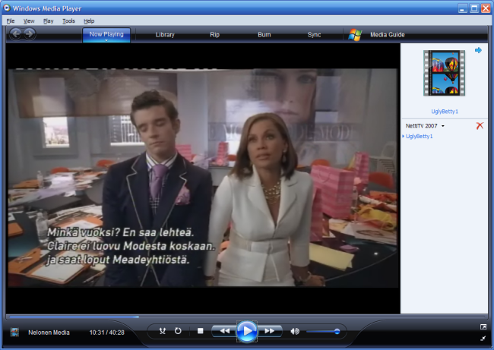The height and width of the screenshot is (350, 494).
Task: Click the blue arrow in list pane
Action: [478, 50]
